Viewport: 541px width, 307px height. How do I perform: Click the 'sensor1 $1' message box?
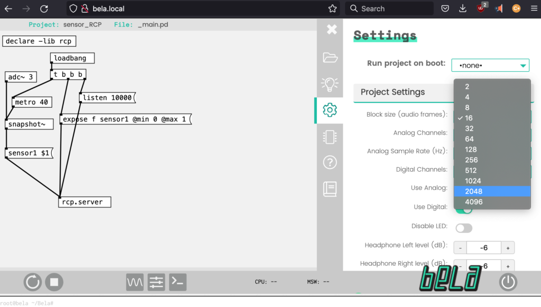click(29, 153)
